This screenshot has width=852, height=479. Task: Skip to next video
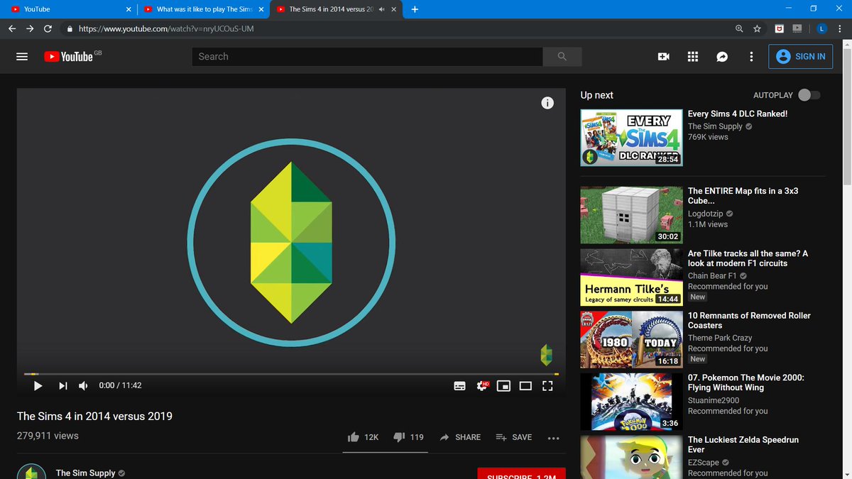pos(62,385)
